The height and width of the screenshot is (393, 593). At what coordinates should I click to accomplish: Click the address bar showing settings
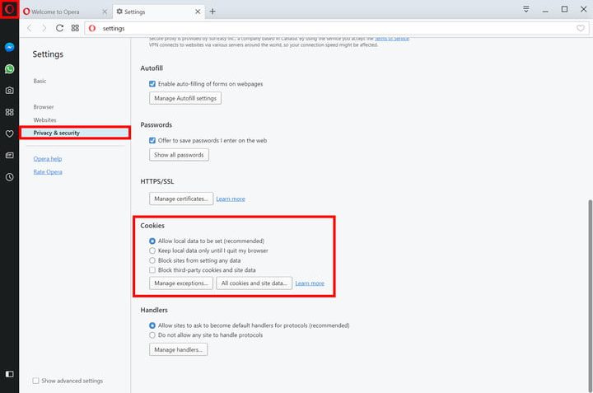(329, 28)
